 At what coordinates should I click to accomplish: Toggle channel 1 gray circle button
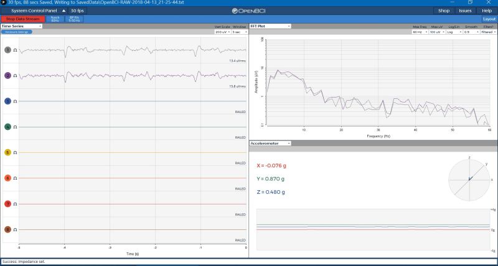[7, 50]
